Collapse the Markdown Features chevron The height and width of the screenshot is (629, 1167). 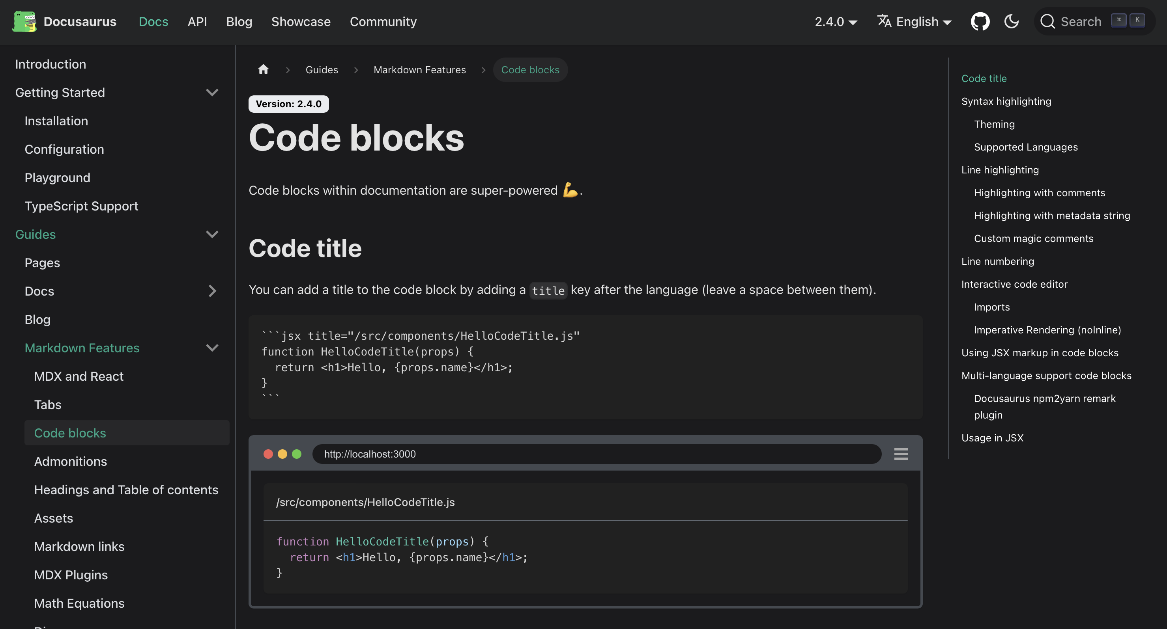coord(212,348)
